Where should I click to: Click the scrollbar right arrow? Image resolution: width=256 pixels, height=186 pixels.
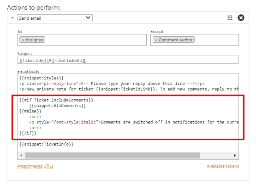tap(235, 155)
